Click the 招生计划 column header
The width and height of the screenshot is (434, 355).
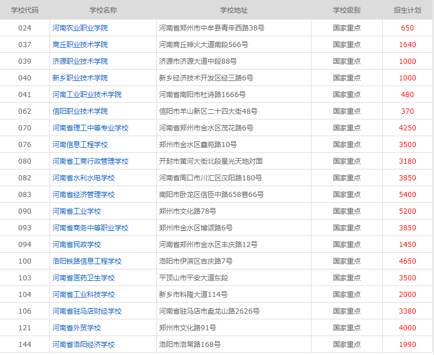(x=407, y=10)
